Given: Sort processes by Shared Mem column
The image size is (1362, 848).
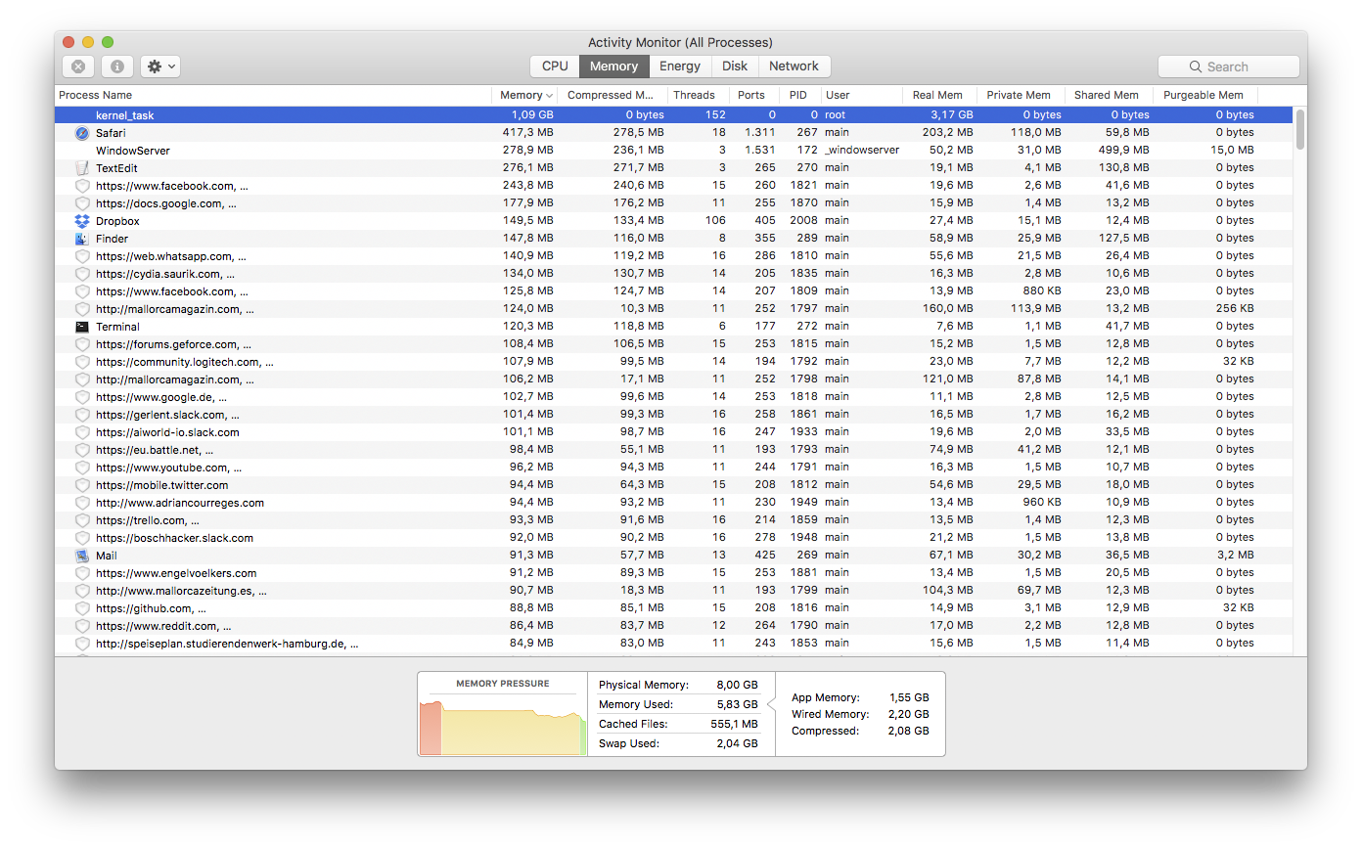Looking at the screenshot, I should (x=1107, y=95).
